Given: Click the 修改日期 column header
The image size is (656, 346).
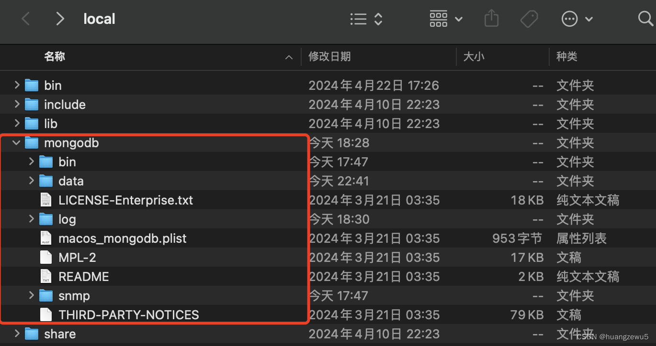Looking at the screenshot, I should pyautogui.click(x=329, y=57).
